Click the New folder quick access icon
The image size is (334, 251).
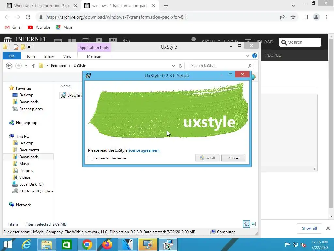coord(23,47)
